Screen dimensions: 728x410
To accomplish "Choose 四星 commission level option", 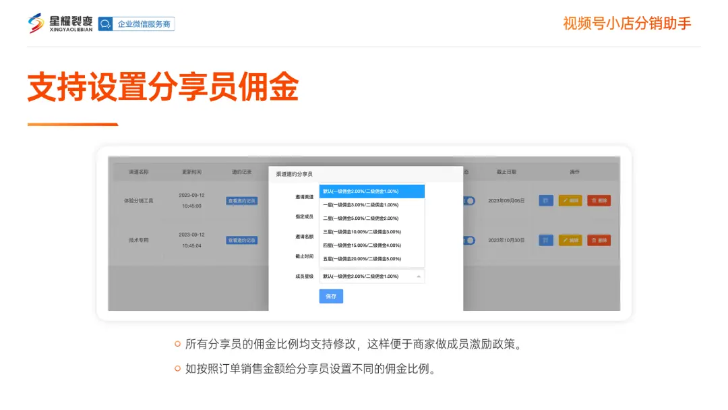I will pyautogui.click(x=372, y=245).
